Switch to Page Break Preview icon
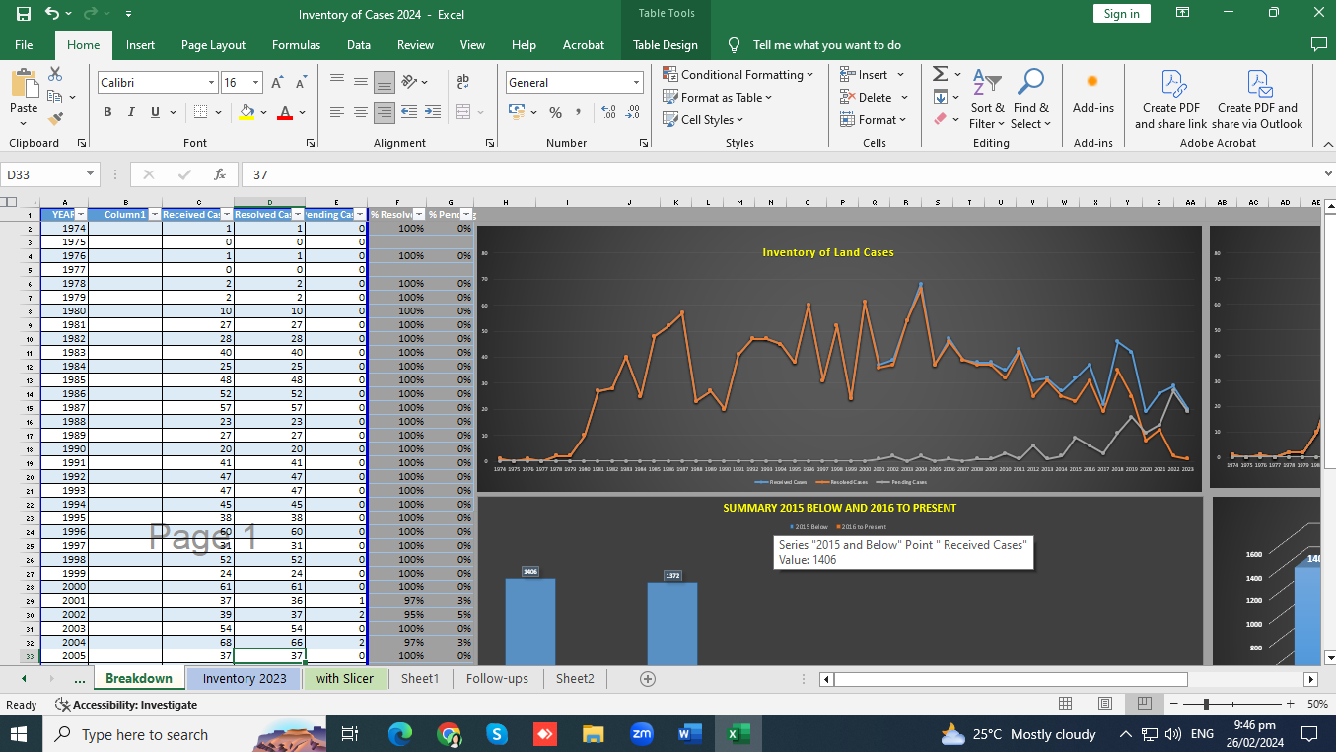 pos(1144,704)
